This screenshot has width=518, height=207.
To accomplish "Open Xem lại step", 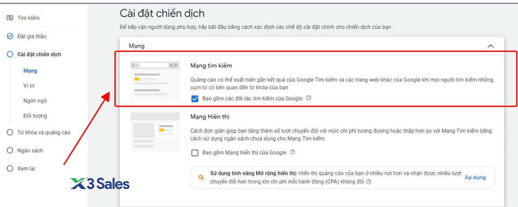I will [26, 168].
